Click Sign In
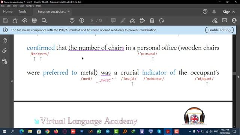The width and height of the screenshot is (240, 135). click(x=228, y=12)
